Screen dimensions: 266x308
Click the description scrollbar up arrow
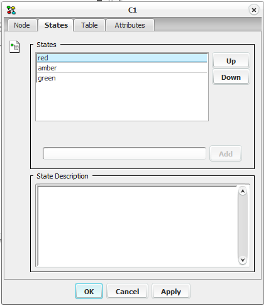243,191
